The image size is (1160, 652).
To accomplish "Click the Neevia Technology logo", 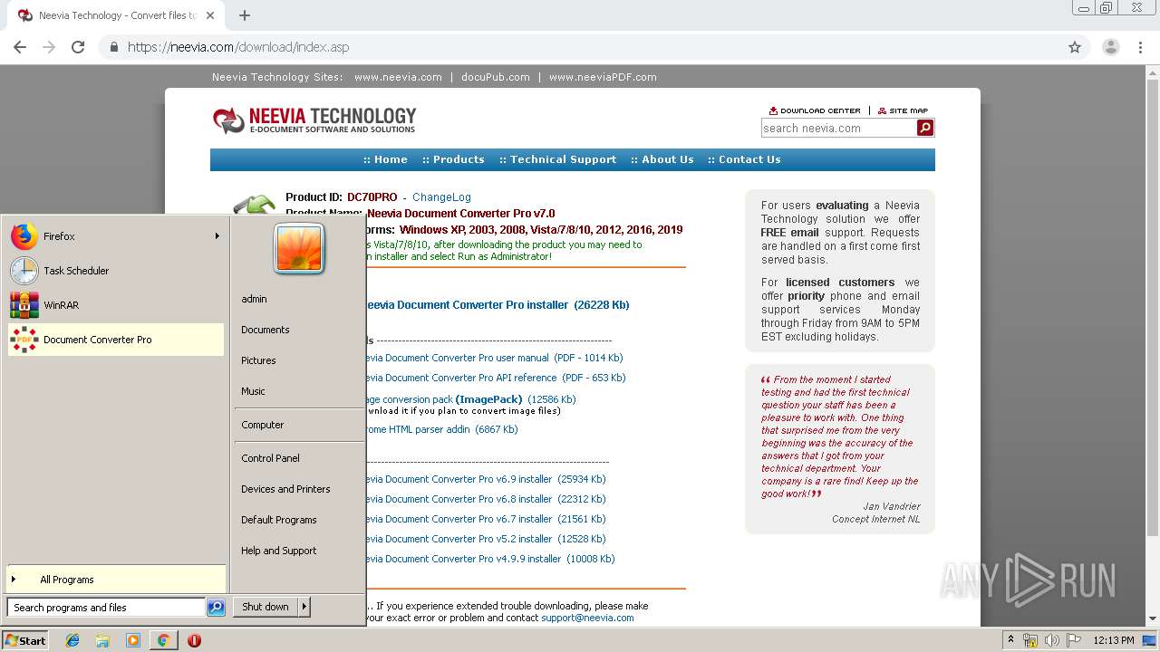I will [314, 120].
